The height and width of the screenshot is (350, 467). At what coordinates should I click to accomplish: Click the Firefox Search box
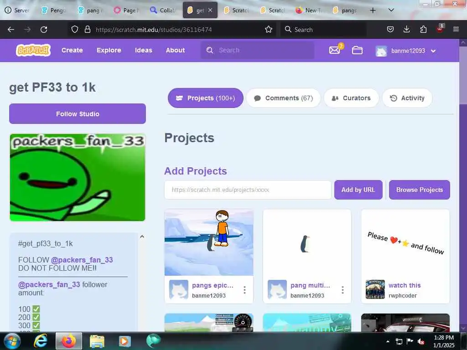324,30
